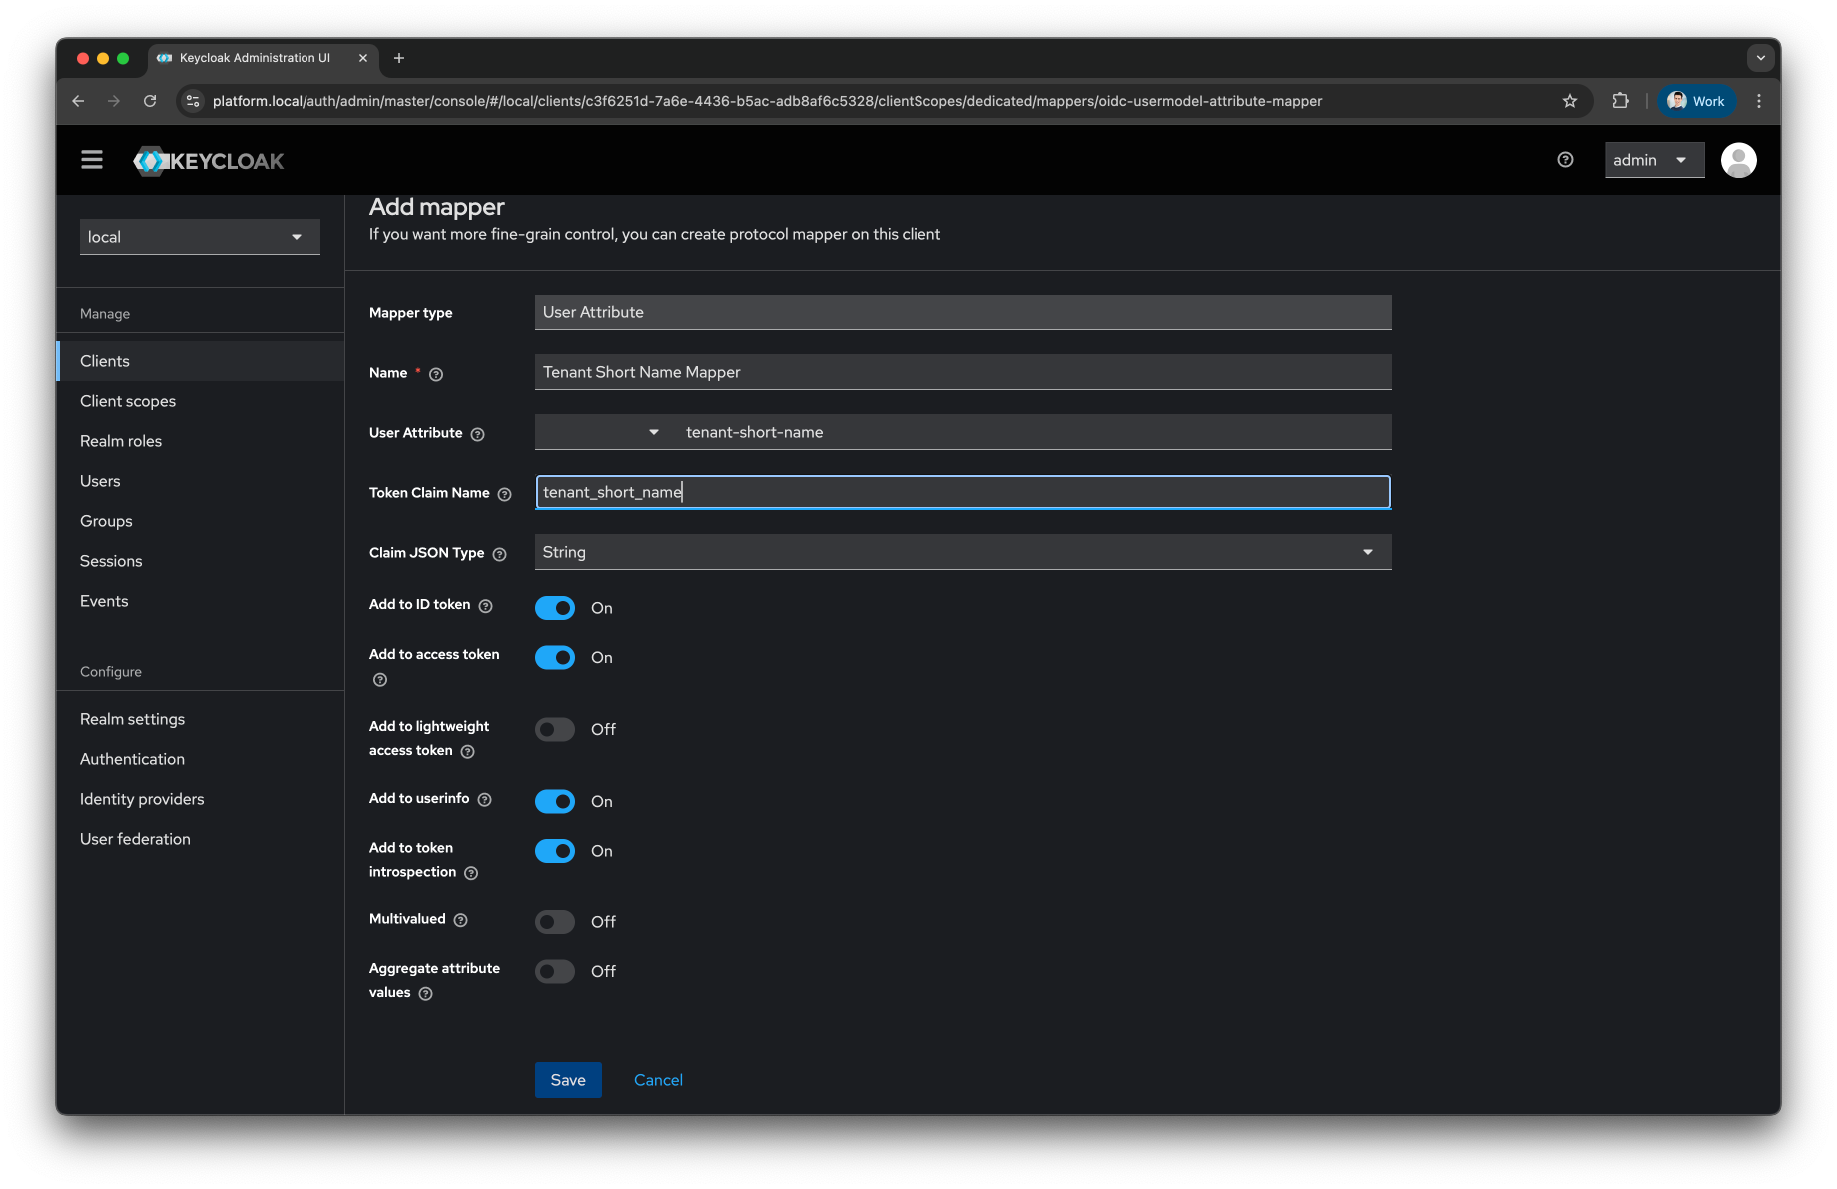Show help for Aggregate attribute values
1837x1189 pixels.
(425, 993)
